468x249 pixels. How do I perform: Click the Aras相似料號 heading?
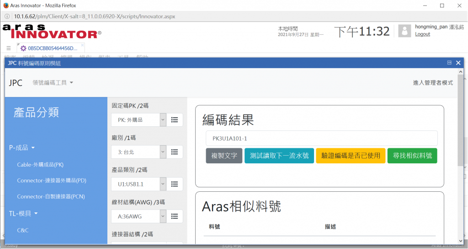tap(241, 206)
